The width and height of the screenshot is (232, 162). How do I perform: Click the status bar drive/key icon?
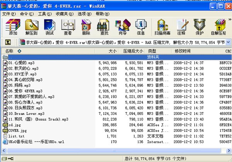pos(7,159)
